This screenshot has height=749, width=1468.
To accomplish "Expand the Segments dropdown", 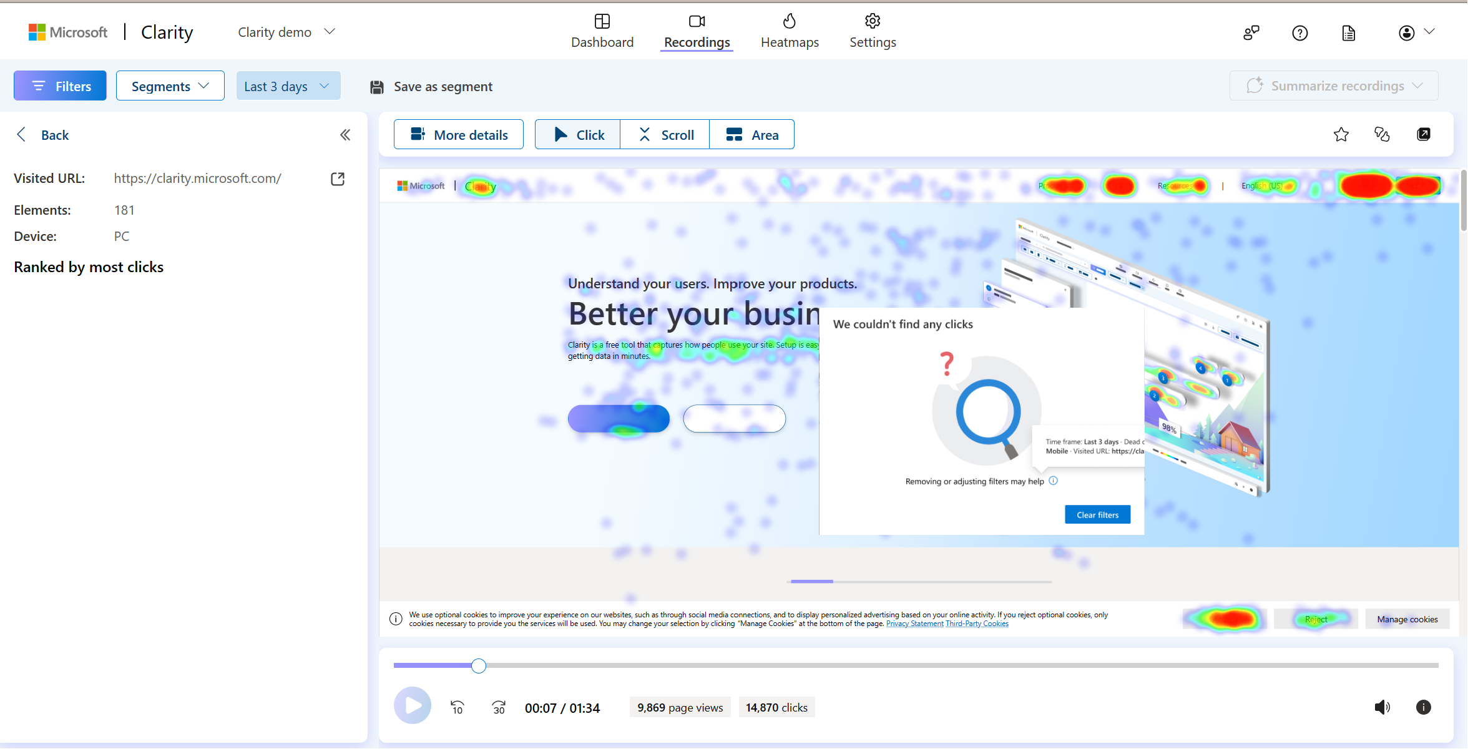I will coord(170,86).
